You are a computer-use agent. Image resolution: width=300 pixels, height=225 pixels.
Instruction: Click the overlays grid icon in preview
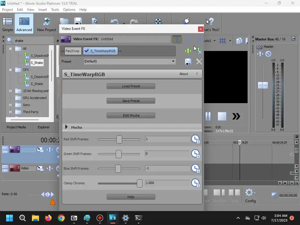pyautogui.click(x=223, y=40)
